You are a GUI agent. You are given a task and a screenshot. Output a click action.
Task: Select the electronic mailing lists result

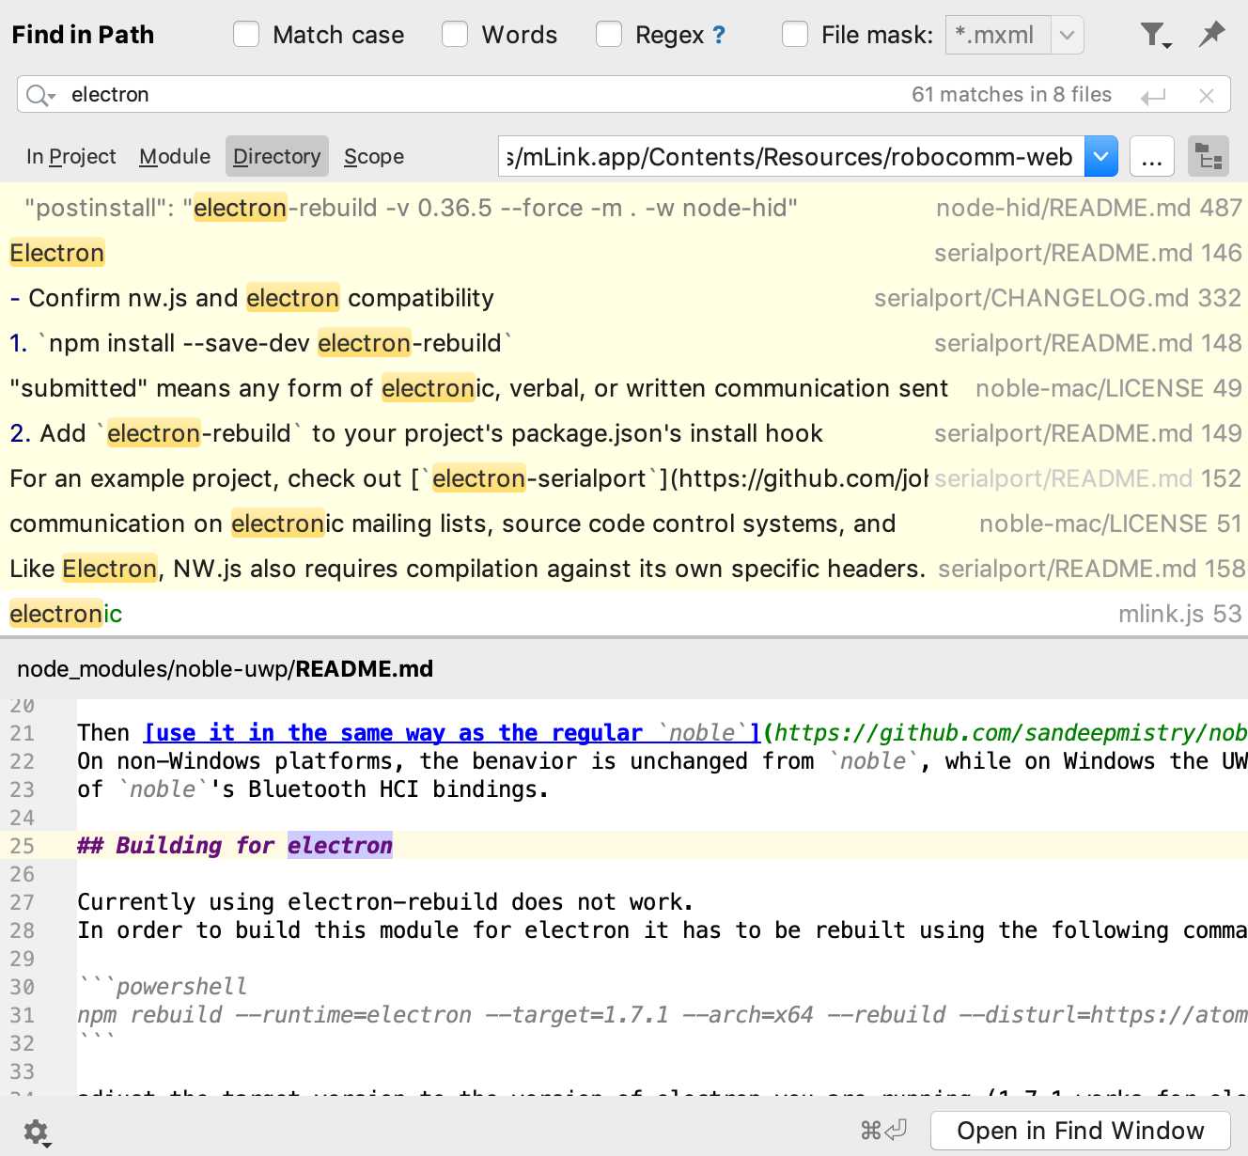tap(624, 523)
